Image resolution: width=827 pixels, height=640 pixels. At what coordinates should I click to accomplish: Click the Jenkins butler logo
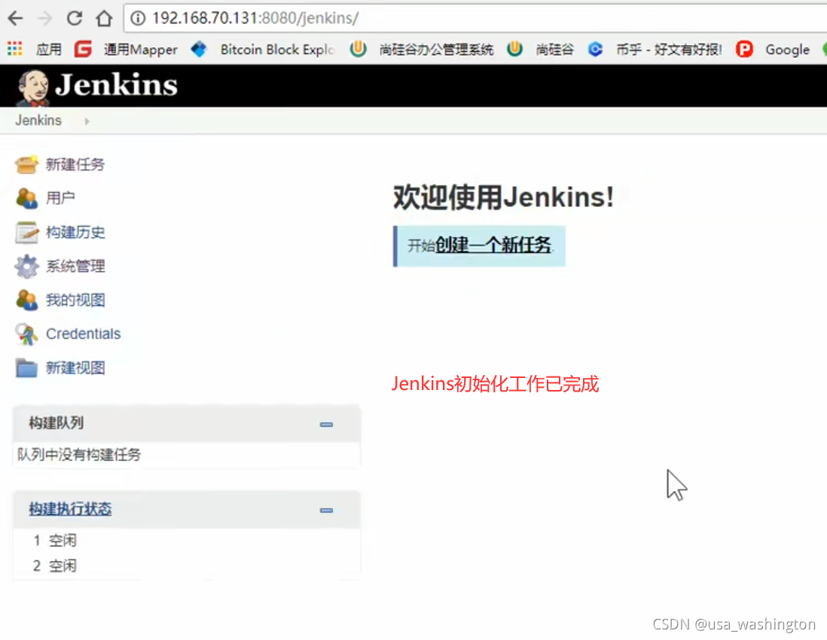click(x=32, y=87)
